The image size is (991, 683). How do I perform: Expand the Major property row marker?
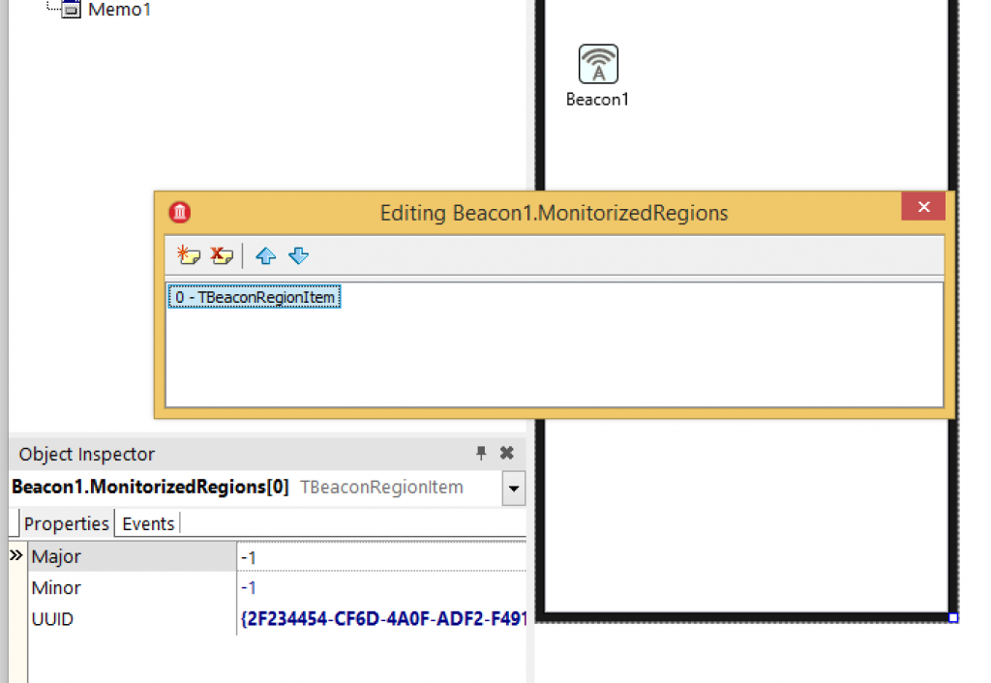(x=15, y=555)
